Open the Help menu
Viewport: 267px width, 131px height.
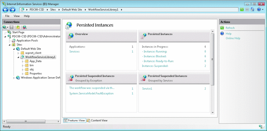(27, 16)
